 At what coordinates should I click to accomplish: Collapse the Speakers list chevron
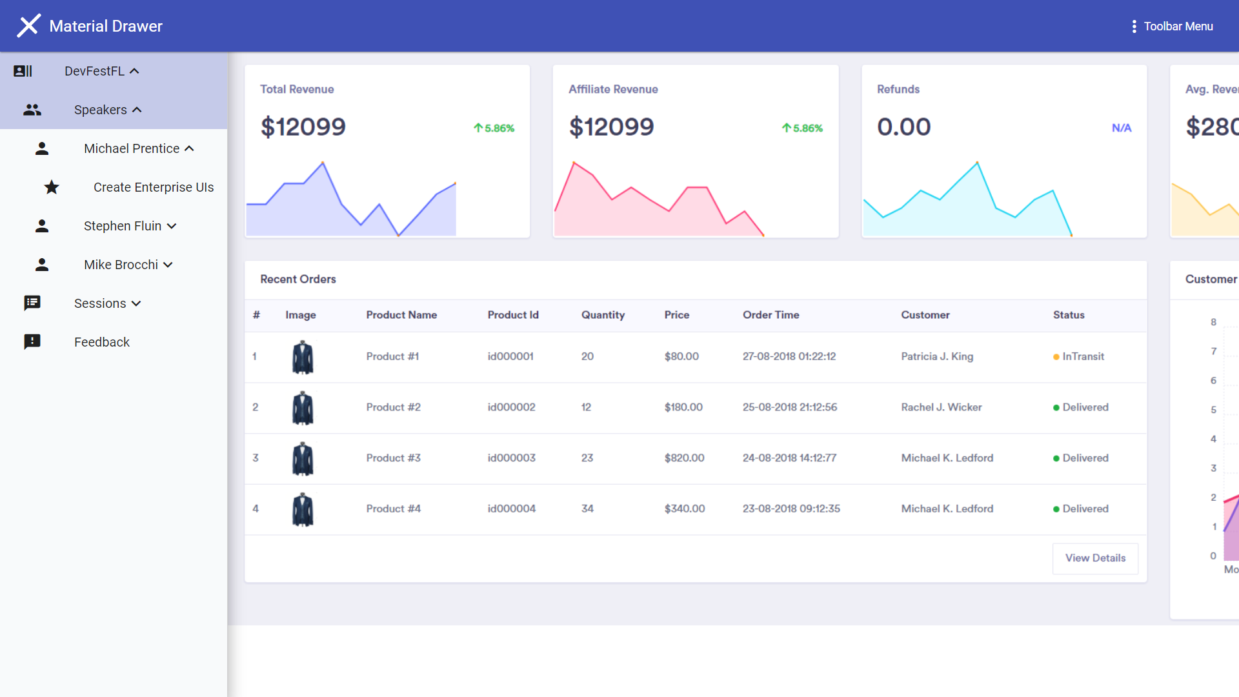coord(137,110)
